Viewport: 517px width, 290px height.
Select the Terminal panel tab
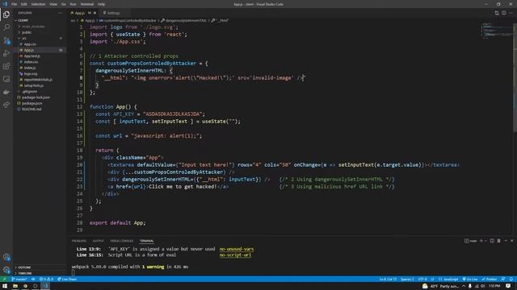pyautogui.click(x=146, y=241)
